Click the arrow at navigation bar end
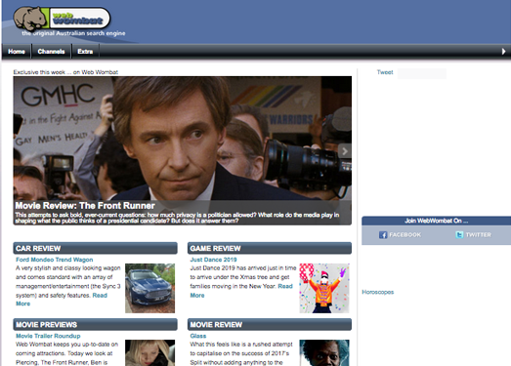This screenshot has height=366, width=511. (x=503, y=52)
